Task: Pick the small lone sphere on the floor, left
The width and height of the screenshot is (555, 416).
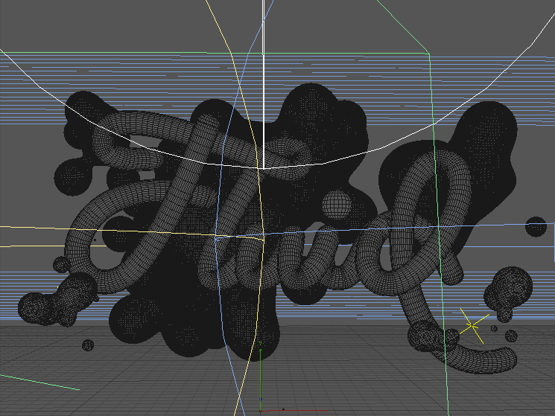Action: (x=88, y=345)
